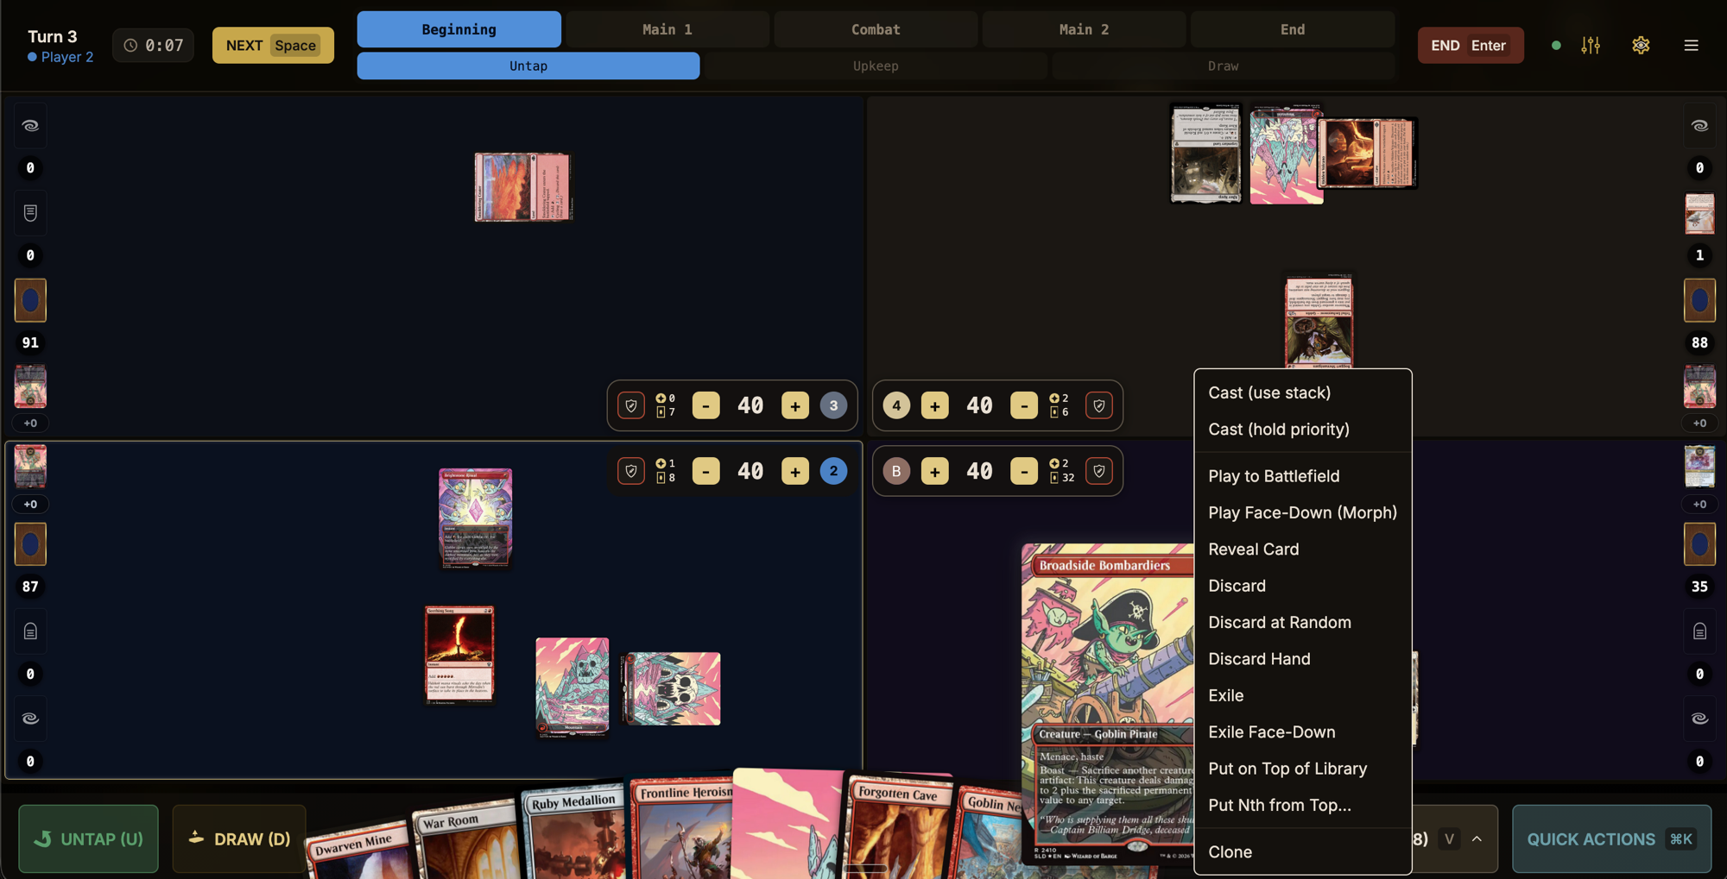Choose Put on Top of Library

click(x=1303, y=769)
